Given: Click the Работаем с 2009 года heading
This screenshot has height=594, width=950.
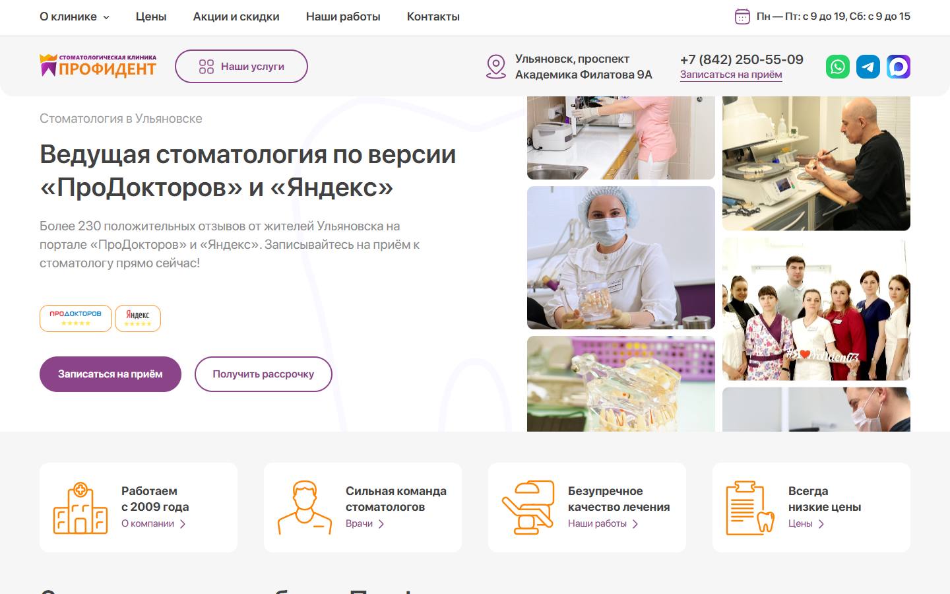Looking at the screenshot, I should pos(155,499).
